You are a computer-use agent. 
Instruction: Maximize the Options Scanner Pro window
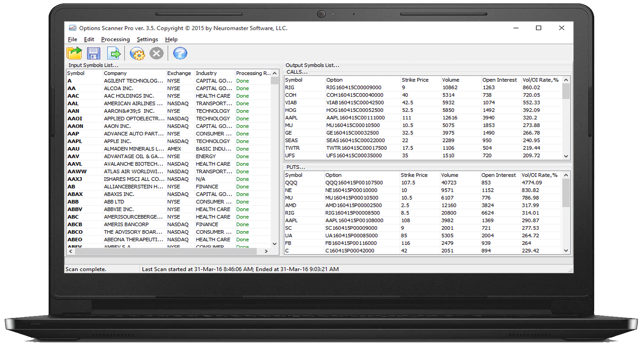pos(539,28)
